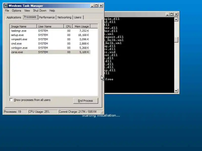Select the setup.exe process row

click(50, 35)
